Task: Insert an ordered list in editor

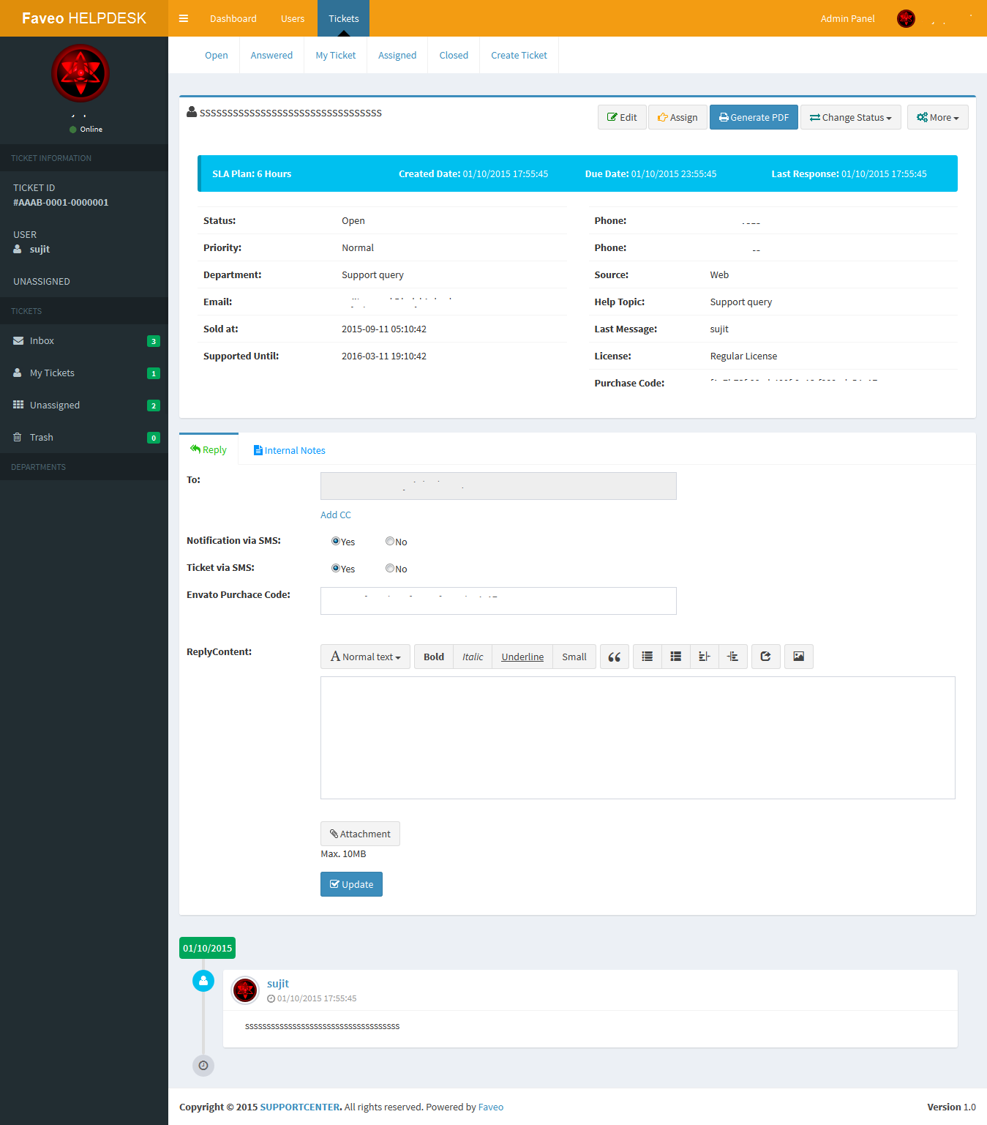Action: click(676, 657)
